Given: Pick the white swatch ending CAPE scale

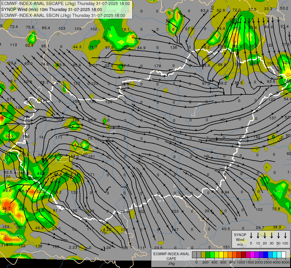Looking at the screenshot, I should [x=284, y=255].
